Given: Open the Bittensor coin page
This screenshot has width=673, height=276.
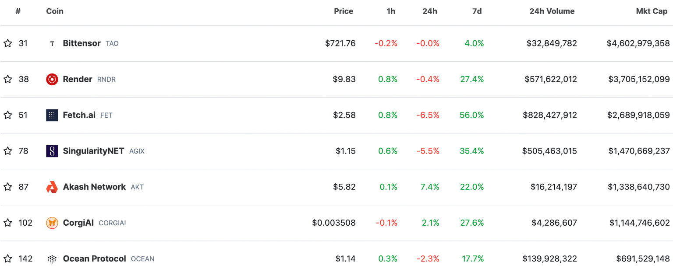Looking at the screenshot, I should coord(81,43).
